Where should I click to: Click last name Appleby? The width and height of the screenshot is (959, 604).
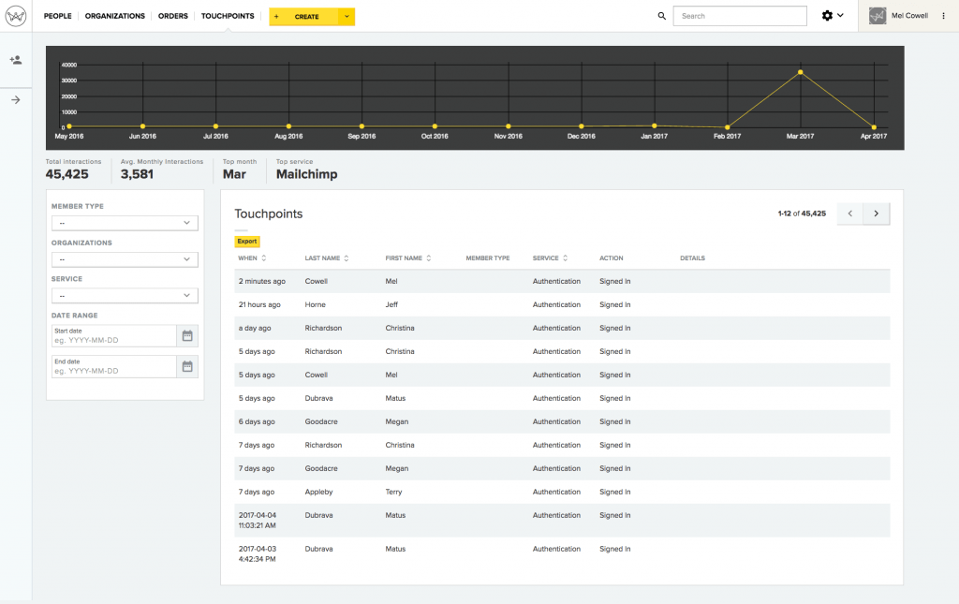pyautogui.click(x=318, y=493)
